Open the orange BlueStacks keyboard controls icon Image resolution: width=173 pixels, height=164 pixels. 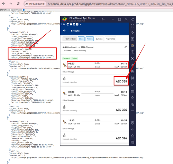click(x=133, y=45)
